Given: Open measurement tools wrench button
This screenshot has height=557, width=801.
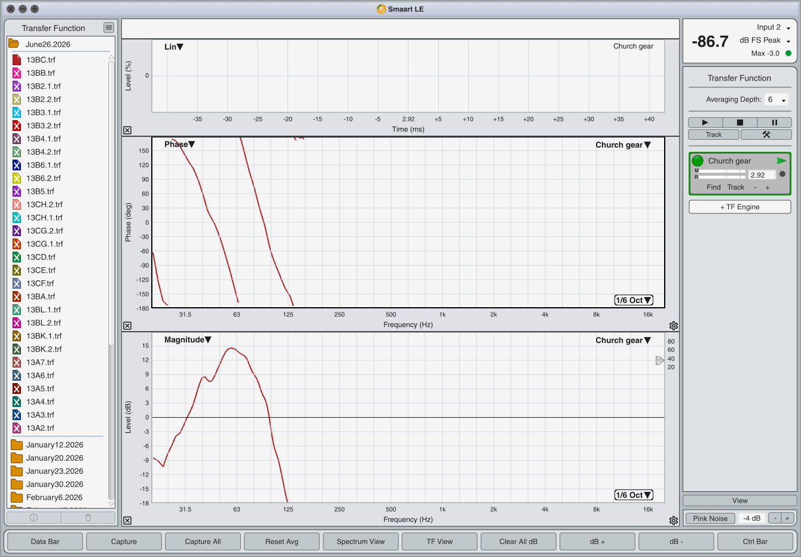Looking at the screenshot, I should 766,134.
